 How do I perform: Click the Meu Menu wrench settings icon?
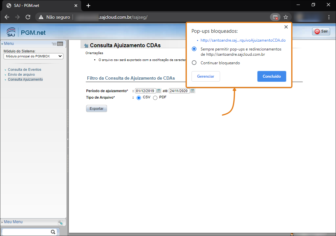[x=60, y=222]
